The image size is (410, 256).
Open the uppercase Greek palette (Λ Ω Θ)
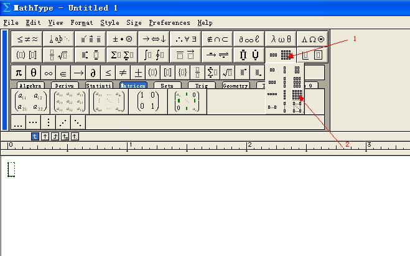[x=312, y=39]
